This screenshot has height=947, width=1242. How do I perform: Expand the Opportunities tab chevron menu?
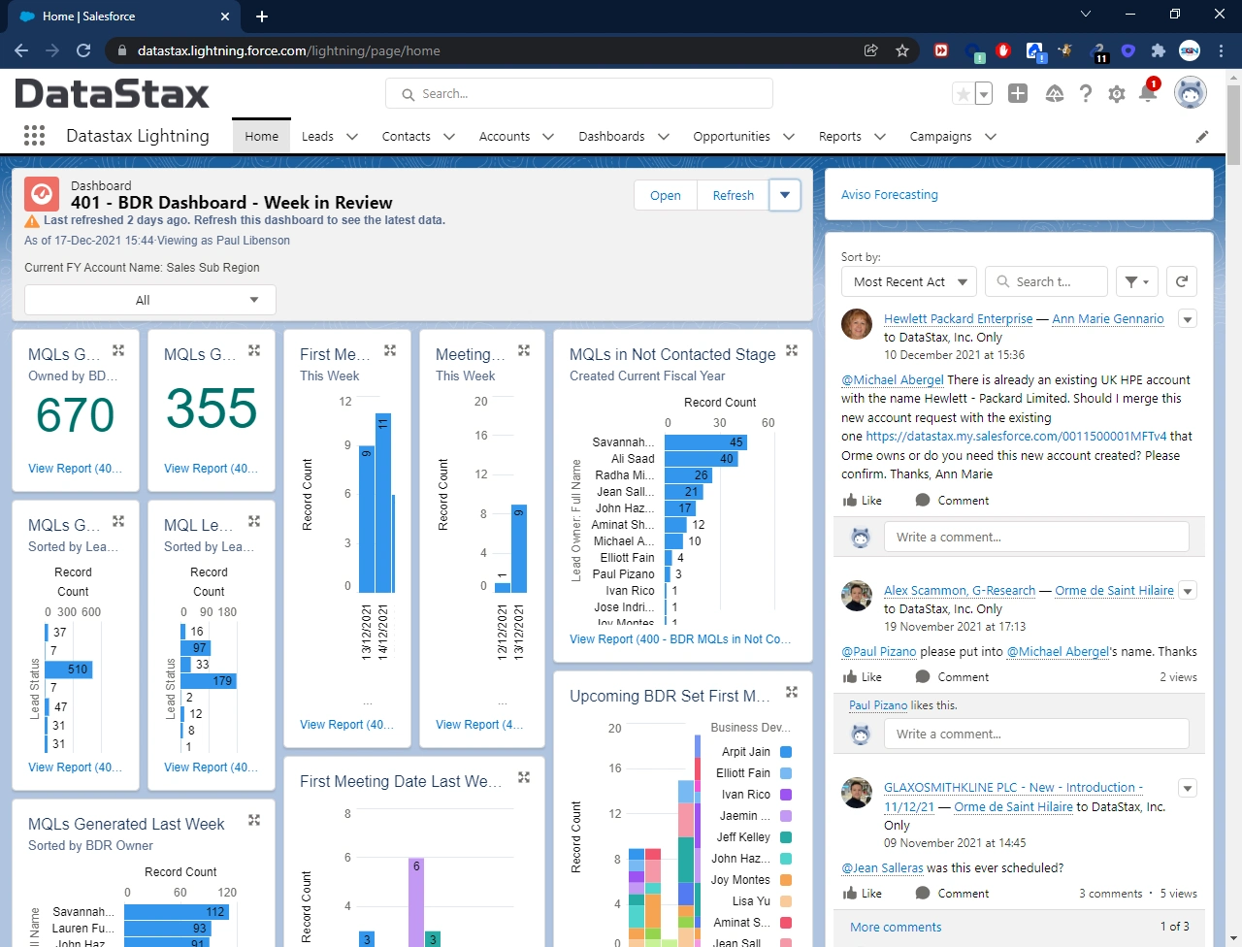tap(789, 137)
